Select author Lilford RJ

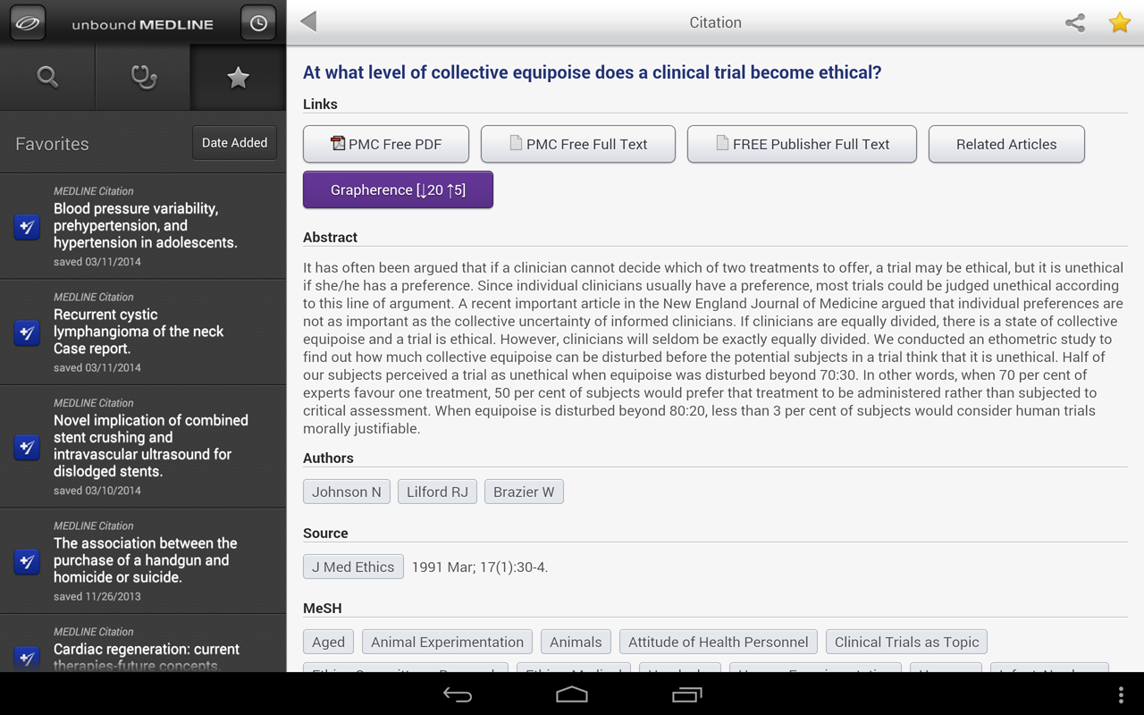437,491
